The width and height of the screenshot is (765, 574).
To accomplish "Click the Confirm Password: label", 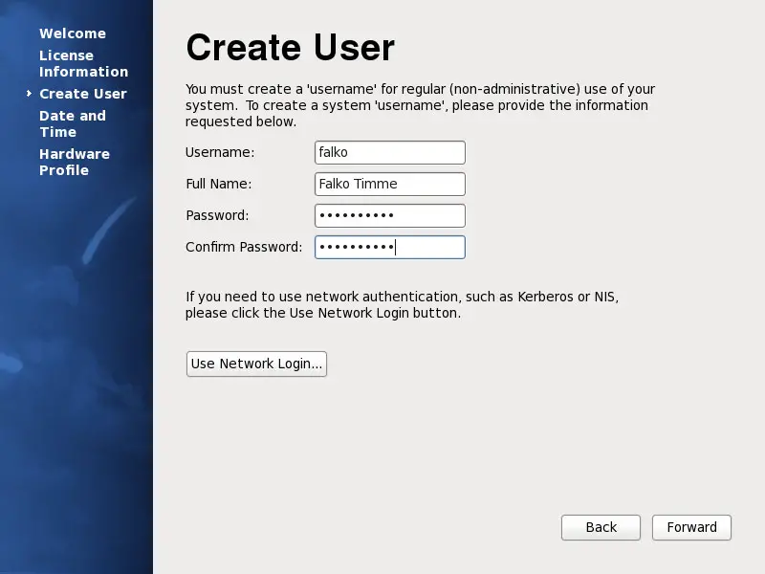I will click(x=244, y=248).
